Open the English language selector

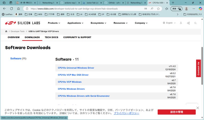click(x=169, y=23)
